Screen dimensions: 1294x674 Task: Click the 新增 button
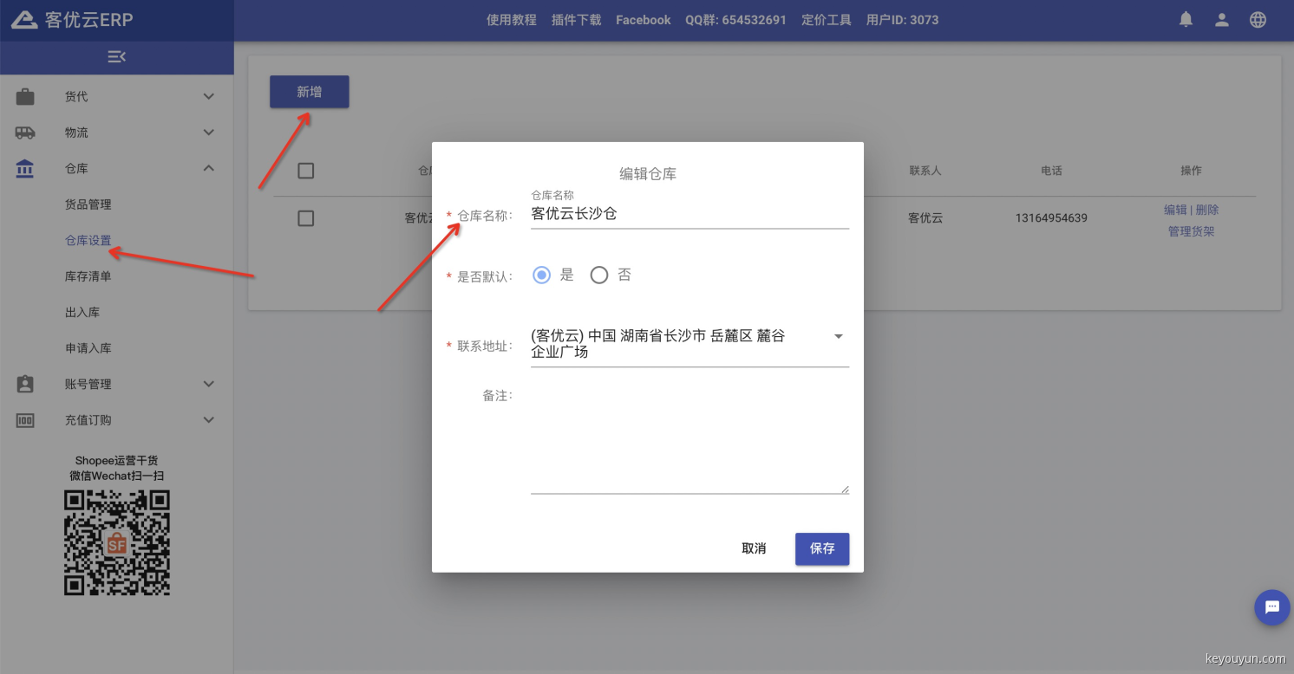point(310,92)
